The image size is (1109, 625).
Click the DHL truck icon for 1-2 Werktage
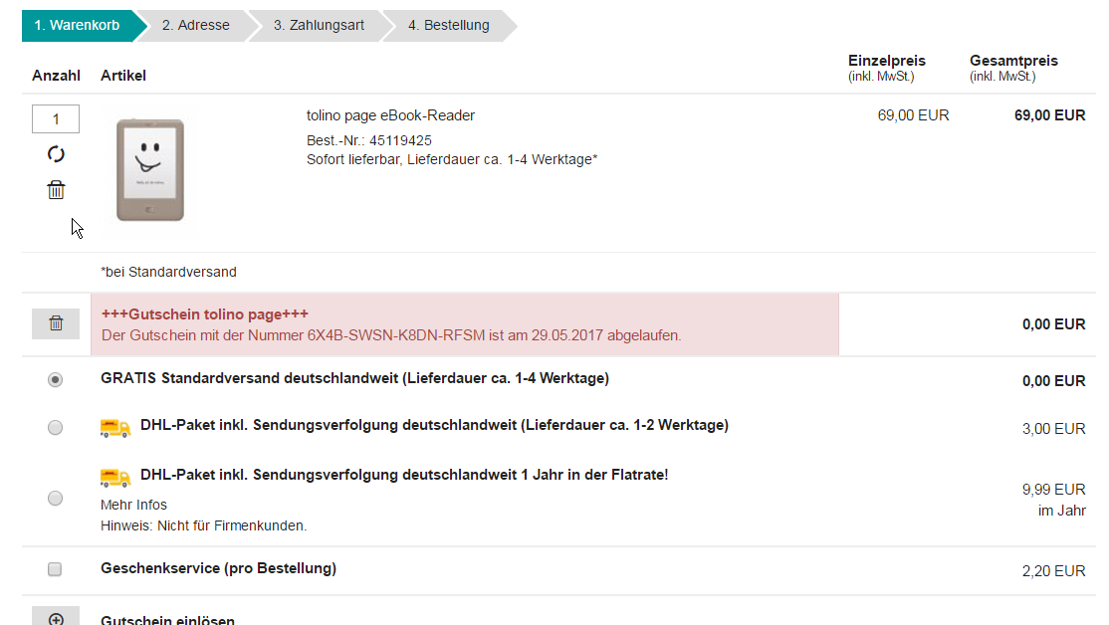(115, 427)
